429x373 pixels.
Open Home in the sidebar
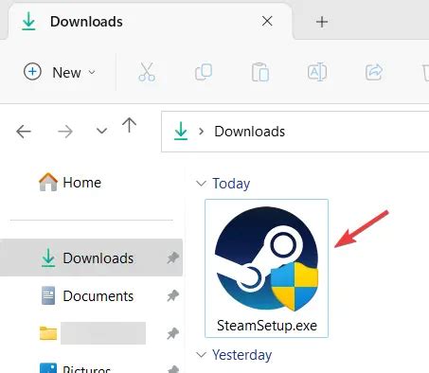click(x=70, y=183)
